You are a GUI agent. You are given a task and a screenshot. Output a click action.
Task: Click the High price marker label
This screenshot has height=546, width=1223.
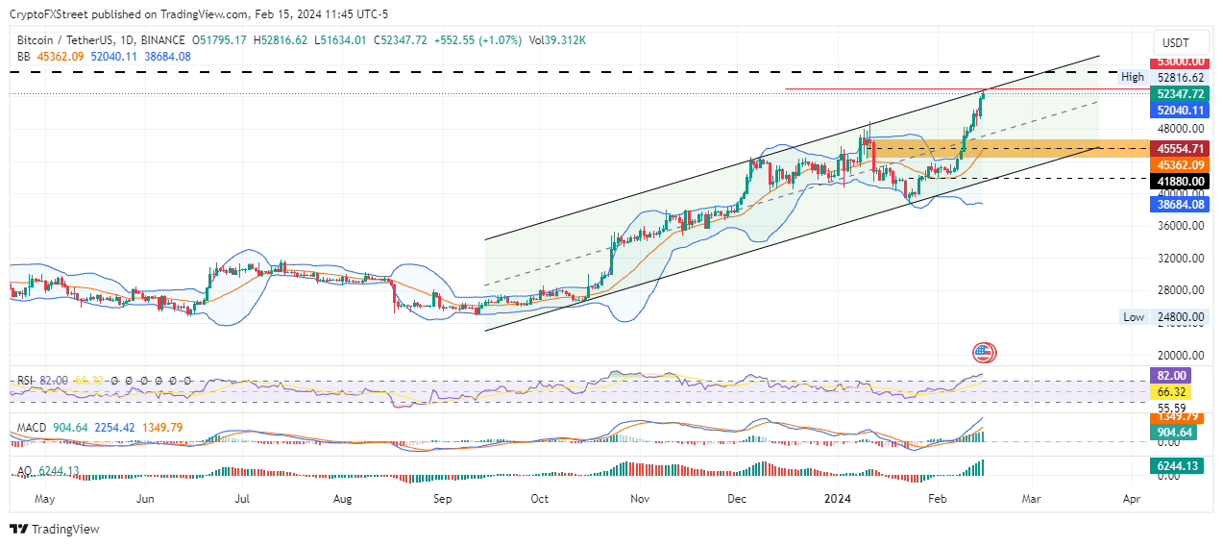(1132, 77)
